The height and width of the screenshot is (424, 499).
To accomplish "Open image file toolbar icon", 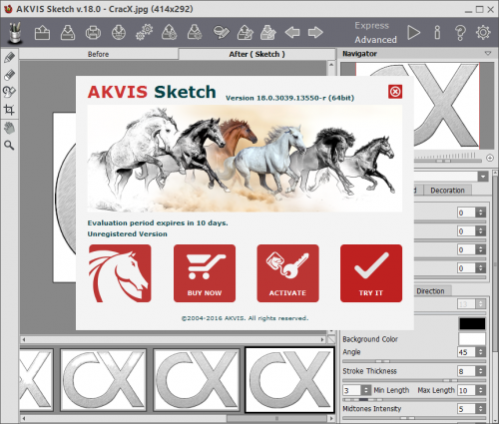I will (x=42, y=33).
